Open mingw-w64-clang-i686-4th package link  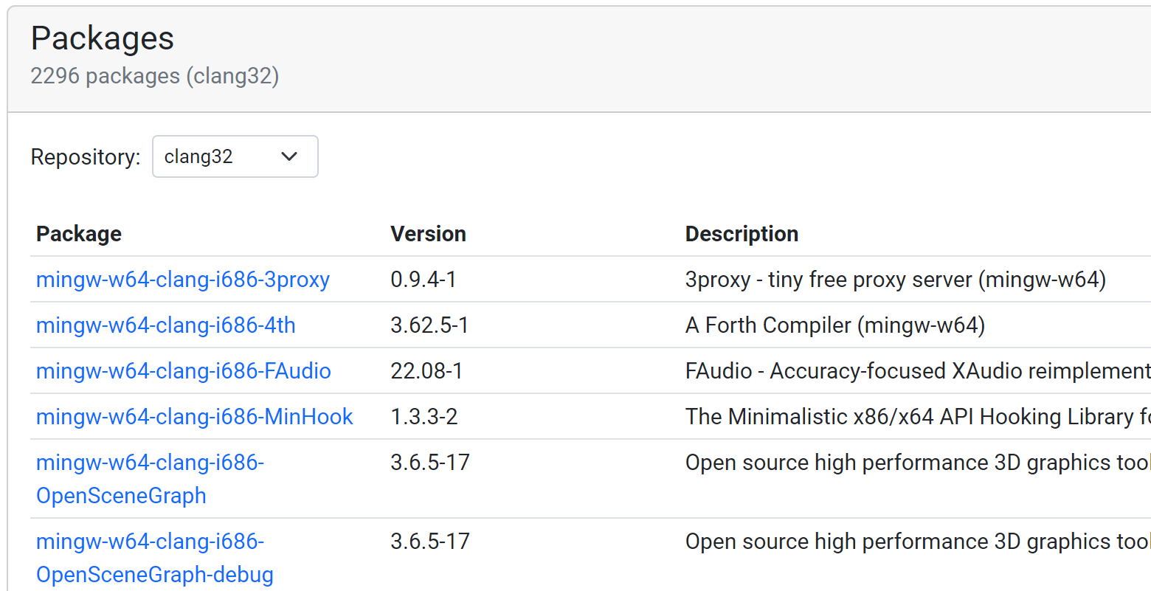click(x=166, y=325)
